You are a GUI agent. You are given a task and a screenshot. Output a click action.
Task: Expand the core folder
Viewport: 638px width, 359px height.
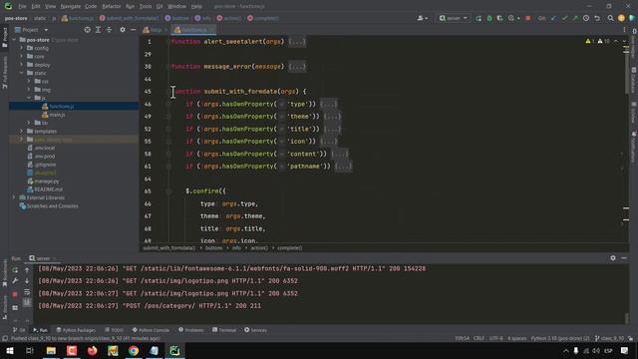[22, 56]
